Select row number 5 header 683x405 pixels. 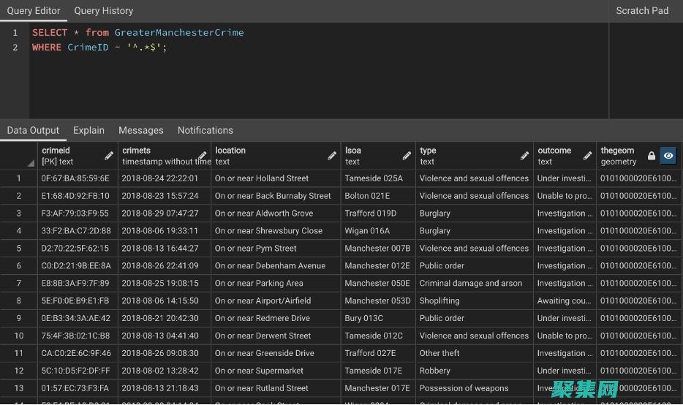[x=19, y=249]
